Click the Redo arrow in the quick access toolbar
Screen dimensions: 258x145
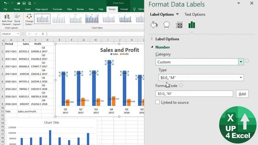click(x=12, y=3)
